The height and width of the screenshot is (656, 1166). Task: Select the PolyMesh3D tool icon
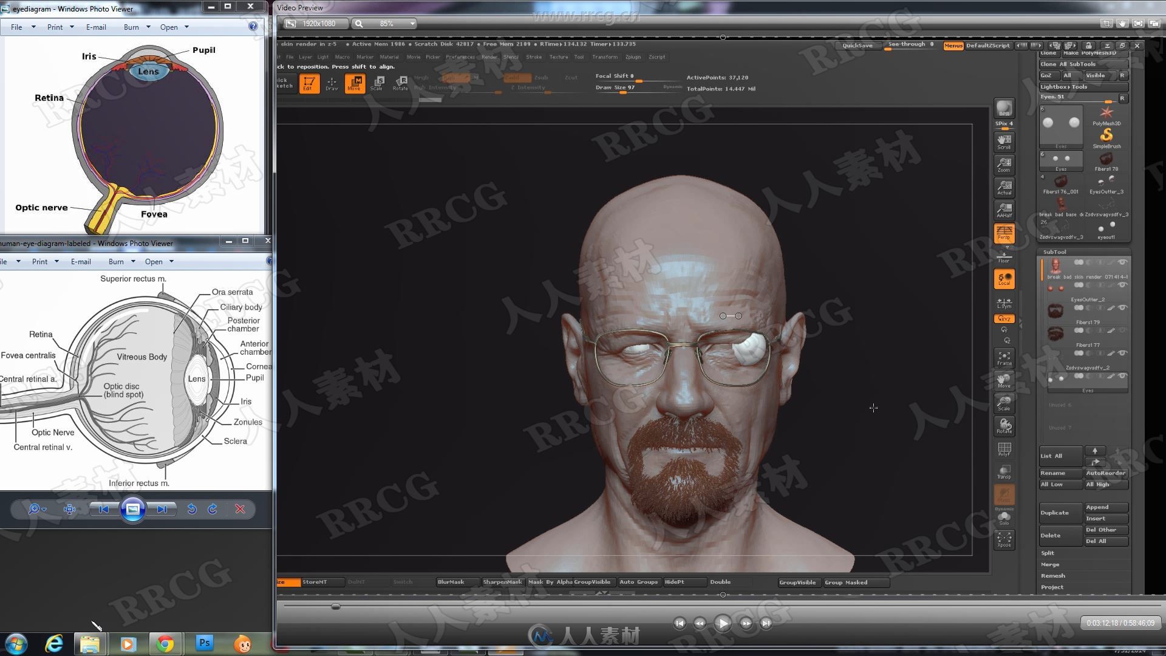point(1106,115)
